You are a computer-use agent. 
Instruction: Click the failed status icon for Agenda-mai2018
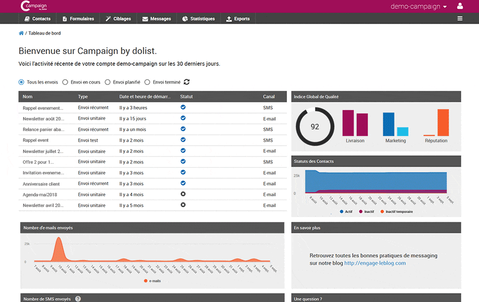coord(183,194)
